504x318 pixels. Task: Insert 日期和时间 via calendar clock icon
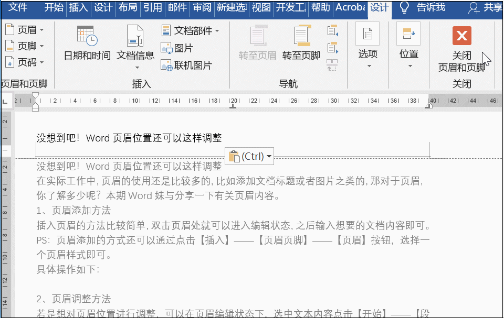tap(87, 36)
